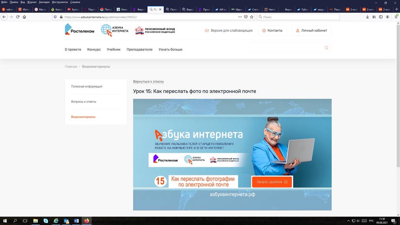Open the Учебник navigation item
400x225 pixels.
pyautogui.click(x=113, y=49)
